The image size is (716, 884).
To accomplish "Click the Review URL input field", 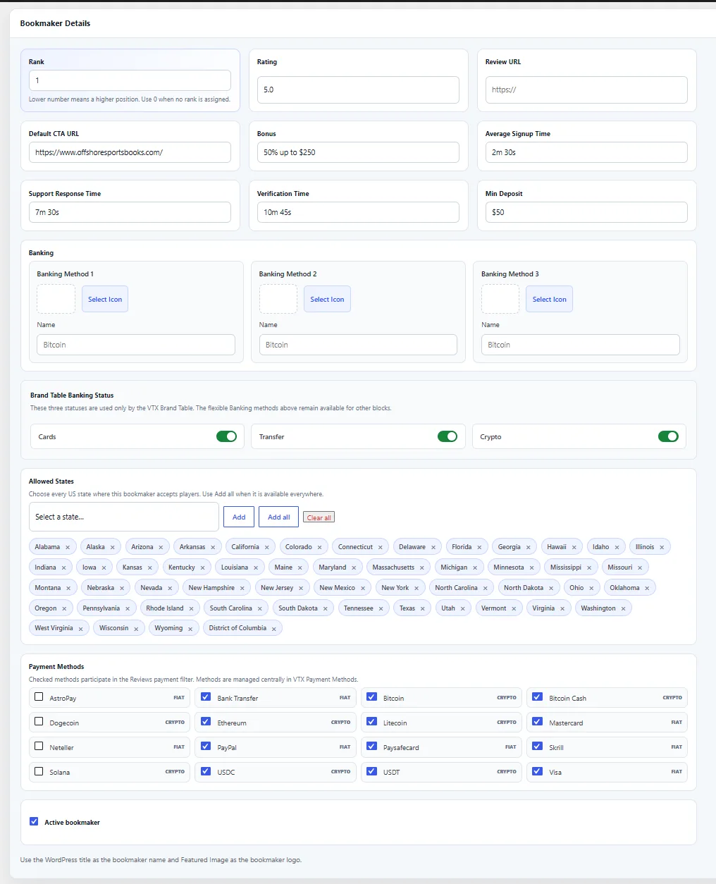I will point(586,90).
